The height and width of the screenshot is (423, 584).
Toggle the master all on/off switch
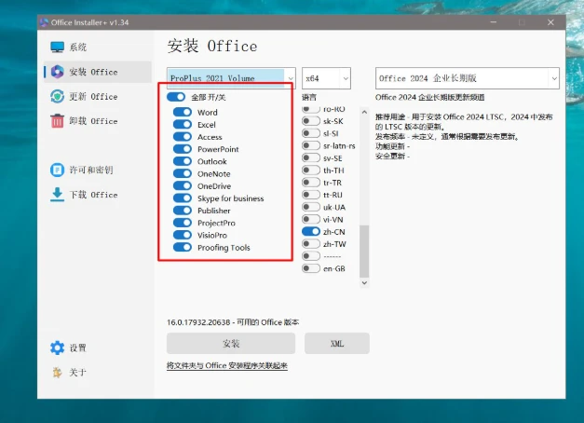coord(176,97)
